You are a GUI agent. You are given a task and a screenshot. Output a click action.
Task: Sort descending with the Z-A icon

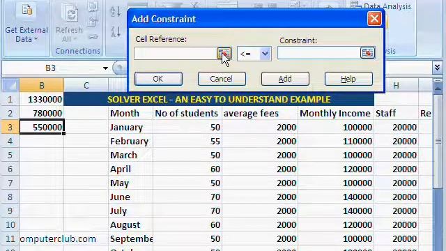tap(116, 31)
